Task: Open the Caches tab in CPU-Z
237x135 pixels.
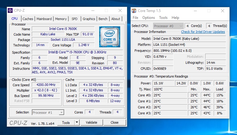Action: point(28,19)
